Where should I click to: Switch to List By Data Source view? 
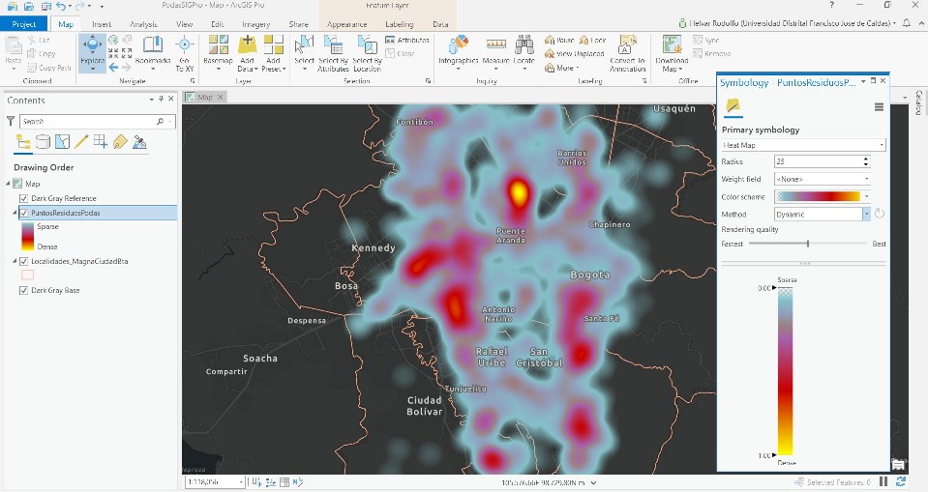point(43,142)
